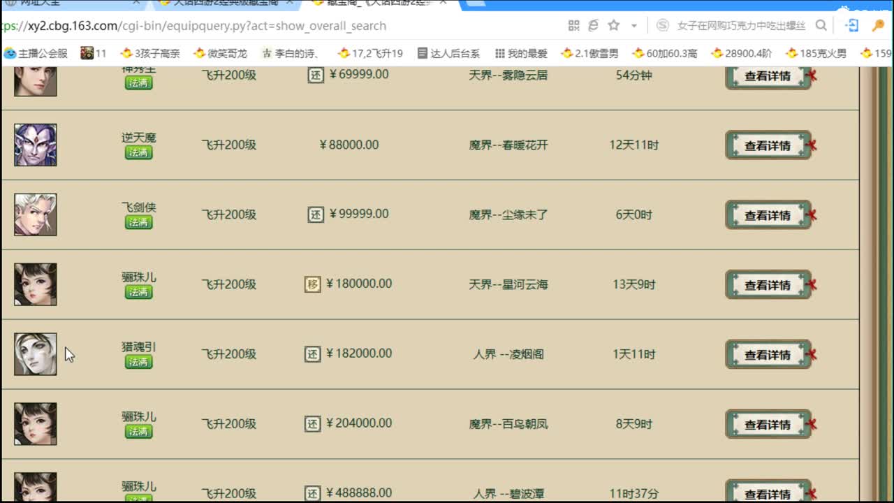Click the 法满 badge in the ¥204000.00 row
This screenshot has width=894, height=503.
pos(138,432)
